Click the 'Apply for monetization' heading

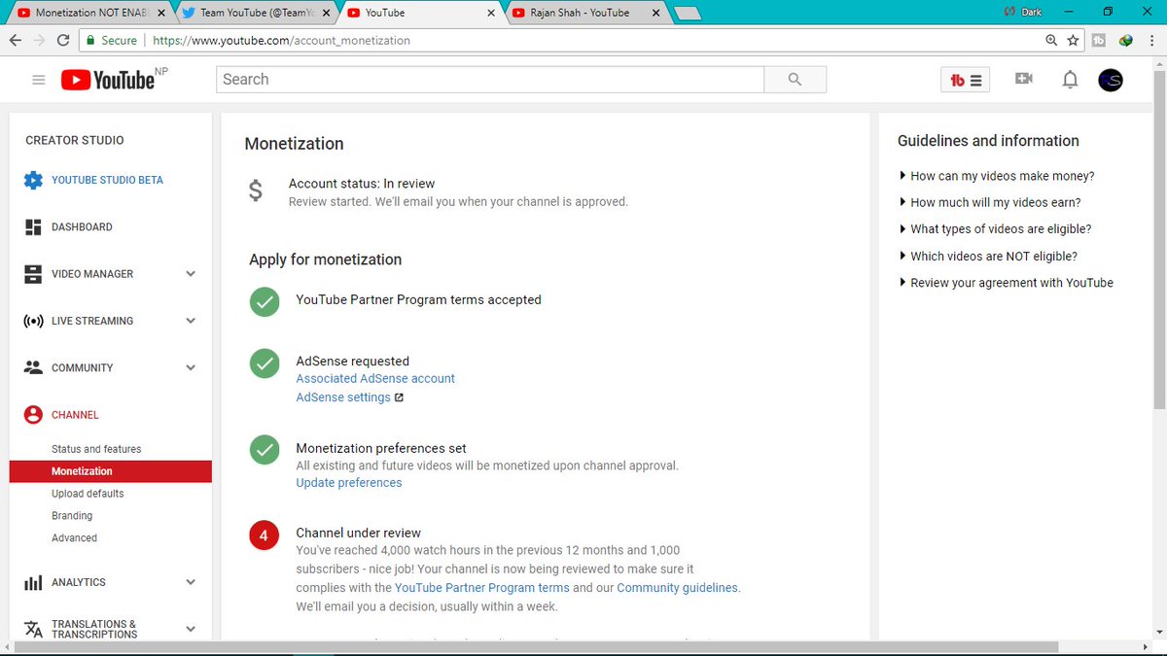click(x=326, y=259)
